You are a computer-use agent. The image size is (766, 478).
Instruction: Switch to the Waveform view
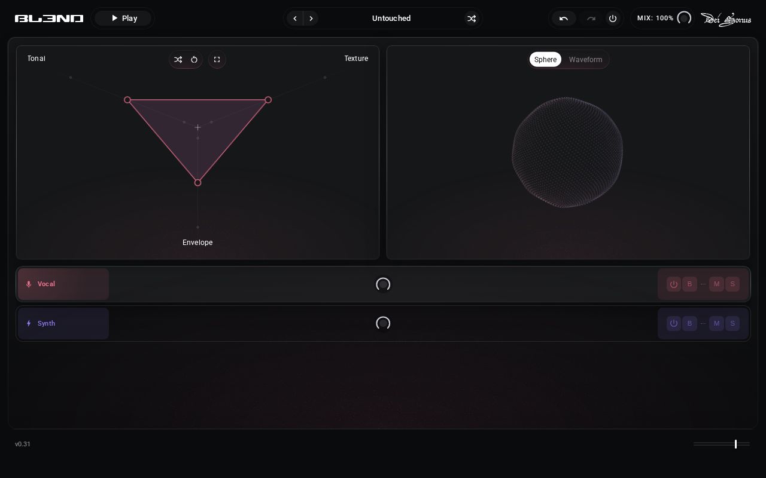coord(585,60)
